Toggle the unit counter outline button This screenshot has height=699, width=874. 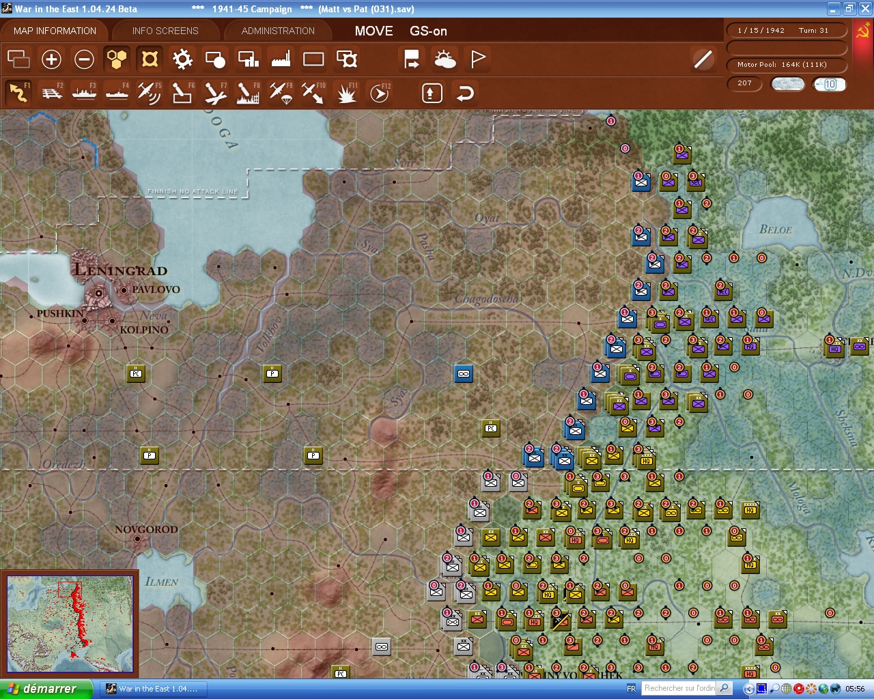click(150, 59)
